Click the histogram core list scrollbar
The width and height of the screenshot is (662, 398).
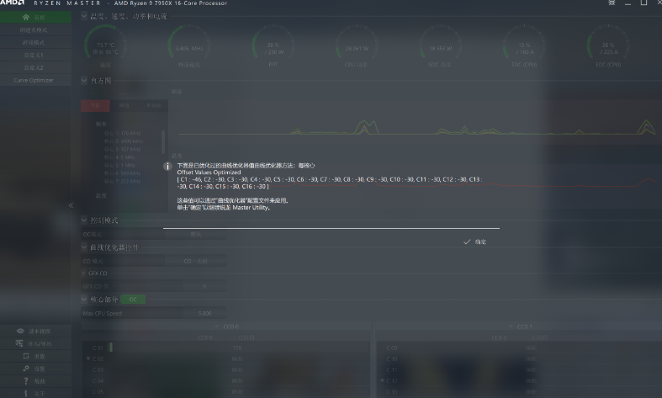coord(163,142)
